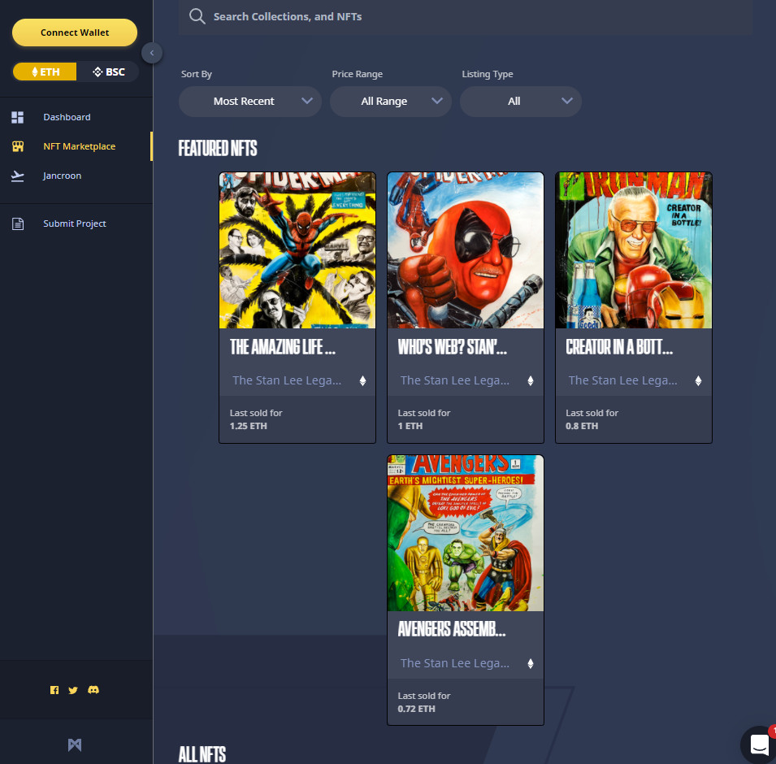The width and height of the screenshot is (776, 764).
Task: Open collection link under The Amazing Life
Action: tap(287, 380)
